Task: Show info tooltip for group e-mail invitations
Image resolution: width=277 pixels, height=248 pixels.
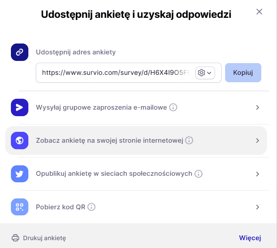Action: click(x=173, y=107)
